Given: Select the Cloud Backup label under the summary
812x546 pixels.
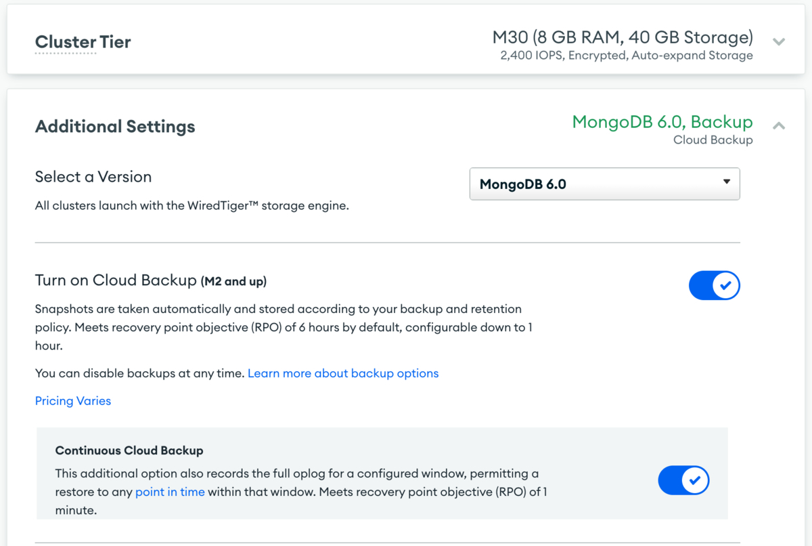Looking at the screenshot, I should (x=713, y=140).
